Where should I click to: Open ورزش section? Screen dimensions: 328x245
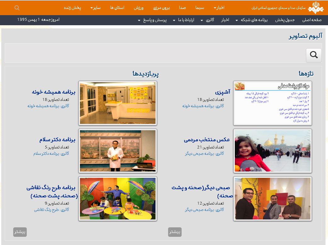139,8
